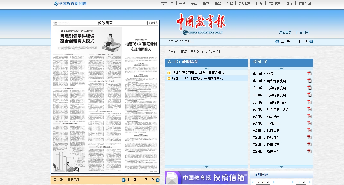Click the 上一期 text link
Viewport: 344px width, 185px height.
tap(286, 41)
